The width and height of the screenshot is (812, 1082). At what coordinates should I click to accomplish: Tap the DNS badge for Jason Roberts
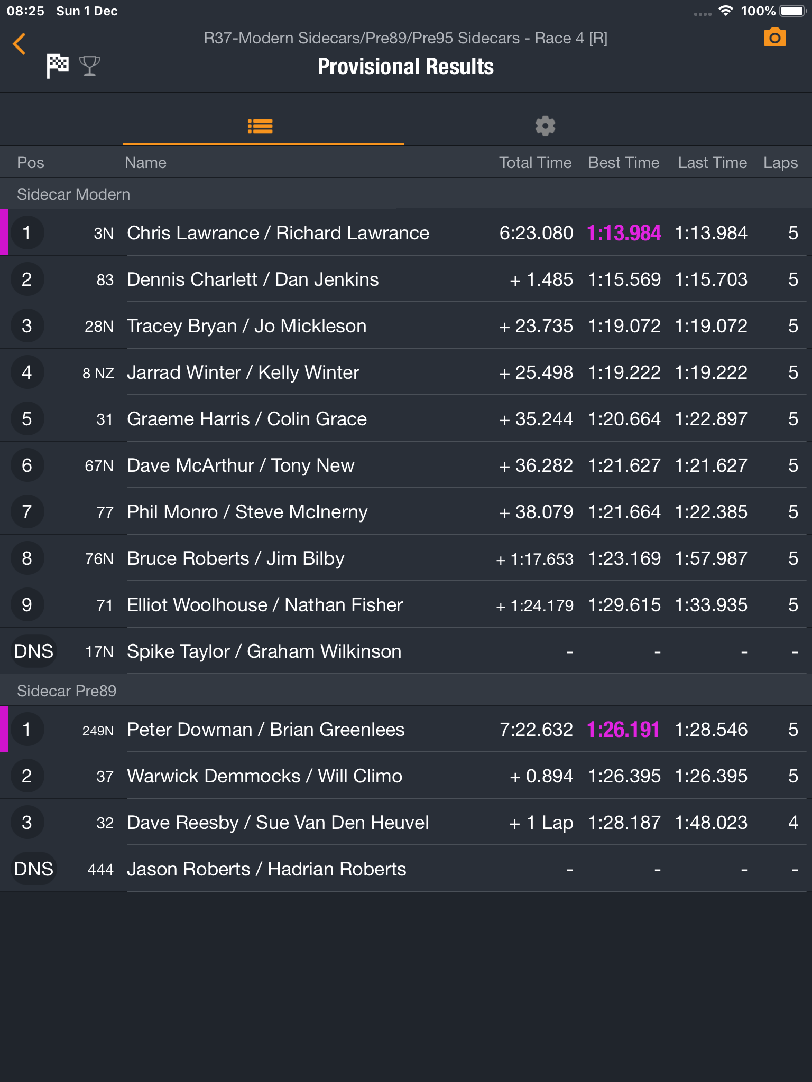click(x=33, y=869)
